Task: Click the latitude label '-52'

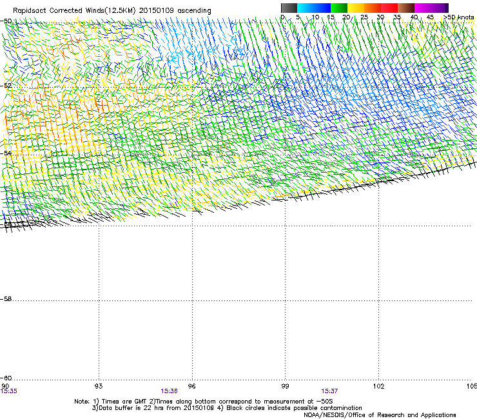Action: [6, 86]
